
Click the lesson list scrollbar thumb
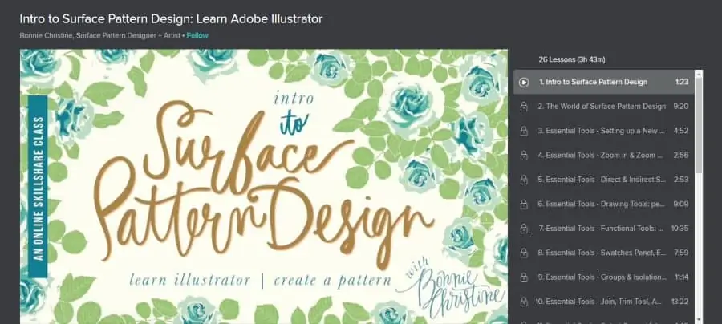click(x=699, y=125)
